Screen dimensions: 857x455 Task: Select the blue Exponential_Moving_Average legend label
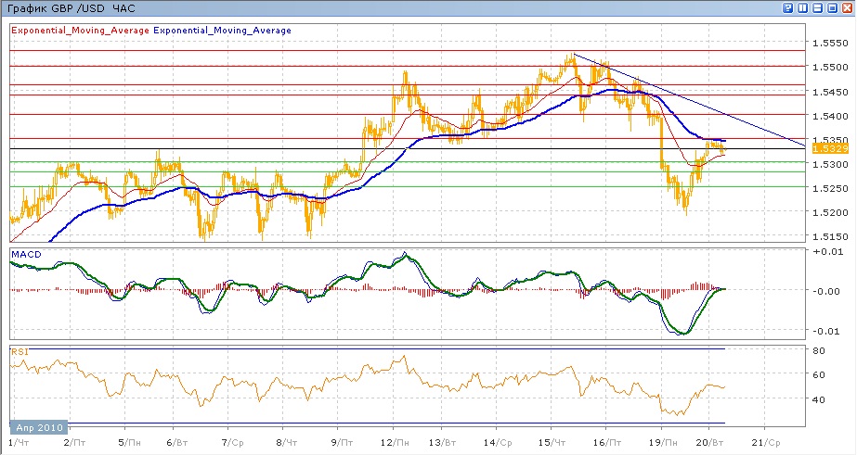pyautogui.click(x=222, y=31)
